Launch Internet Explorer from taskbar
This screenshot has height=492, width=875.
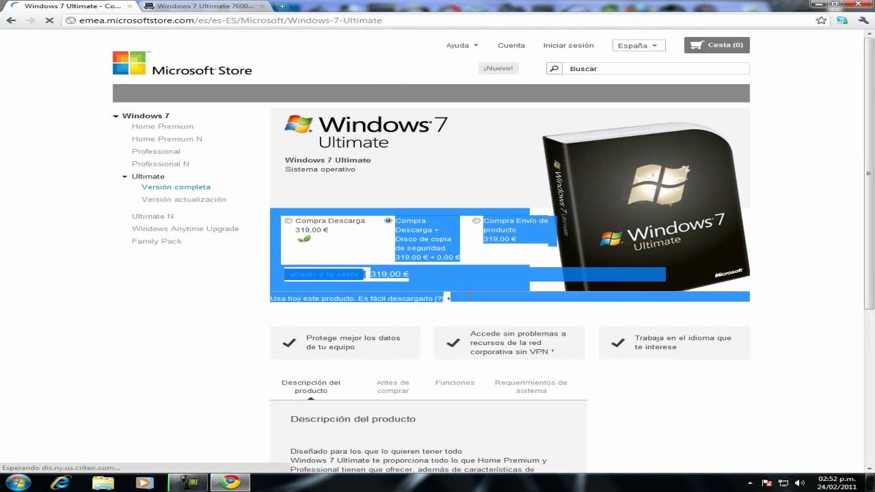coord(61,482)
